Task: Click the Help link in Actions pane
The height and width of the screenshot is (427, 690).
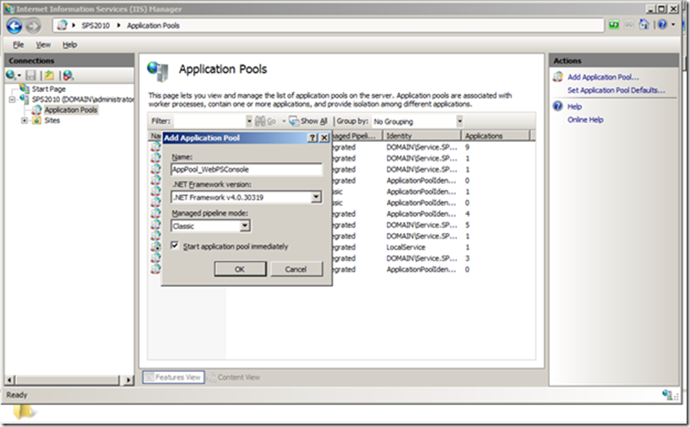Action: click(x=574, y=106)
